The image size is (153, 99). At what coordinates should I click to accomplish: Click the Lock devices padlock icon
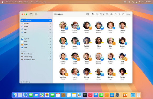(116, 14)
